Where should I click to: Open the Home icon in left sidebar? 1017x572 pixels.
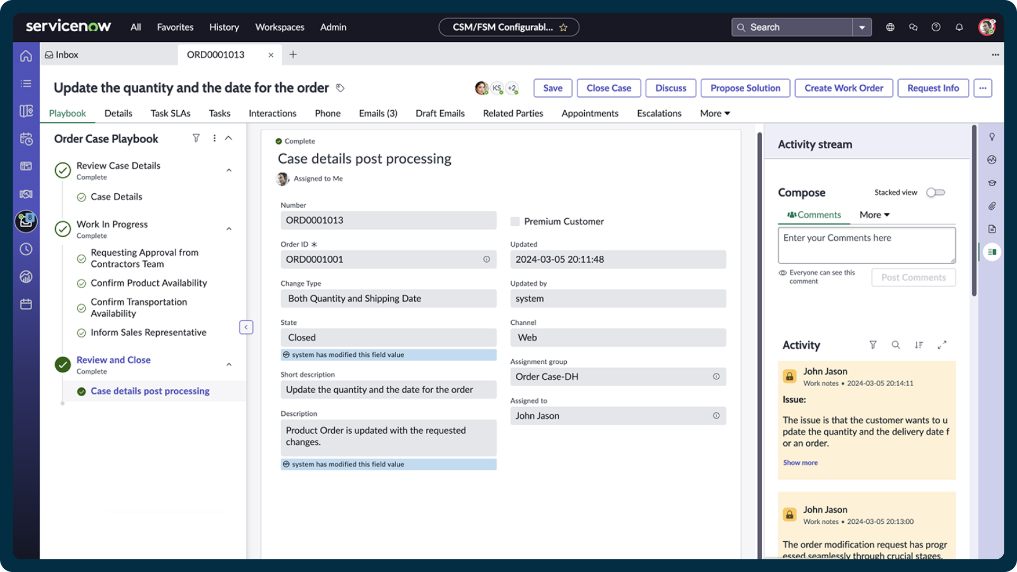click(x=26, y=56)
